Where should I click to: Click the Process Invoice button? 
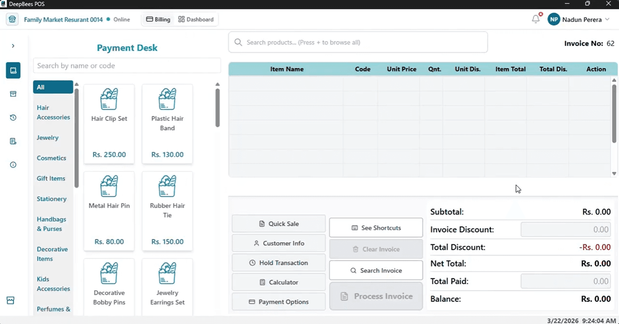coord(376,296)
